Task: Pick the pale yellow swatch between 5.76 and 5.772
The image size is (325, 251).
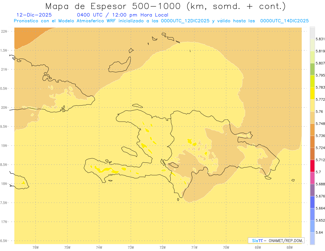Action: pos(312,105)
